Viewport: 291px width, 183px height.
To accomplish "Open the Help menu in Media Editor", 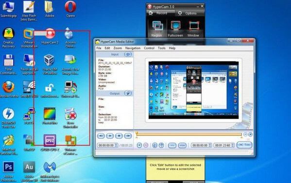I will (172, 48).
